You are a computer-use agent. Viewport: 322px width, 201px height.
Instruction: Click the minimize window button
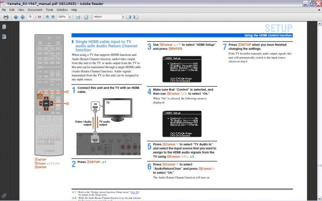click(305, 3)
